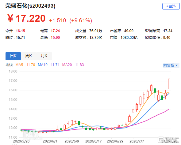Click the 2020/7/7 date on the x-axis
This screenshot has width=181, height=145.
point(137,141)
